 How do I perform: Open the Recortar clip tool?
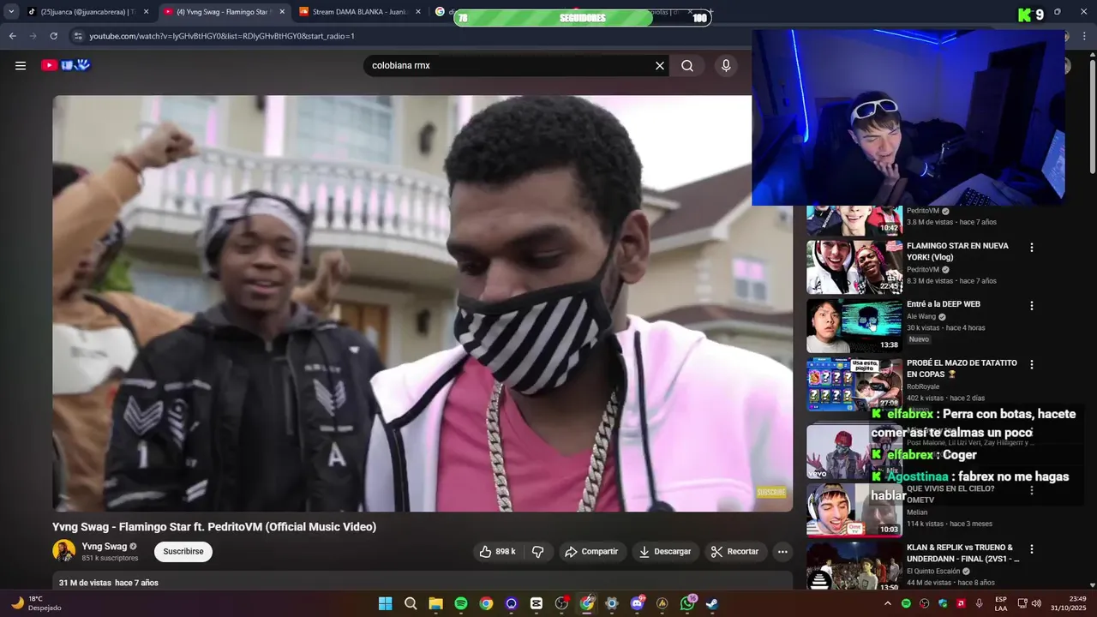click(735, 552)
